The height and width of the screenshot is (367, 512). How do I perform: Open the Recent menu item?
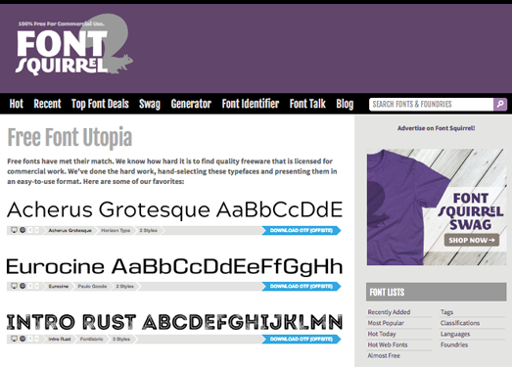[x=47, y=104]
